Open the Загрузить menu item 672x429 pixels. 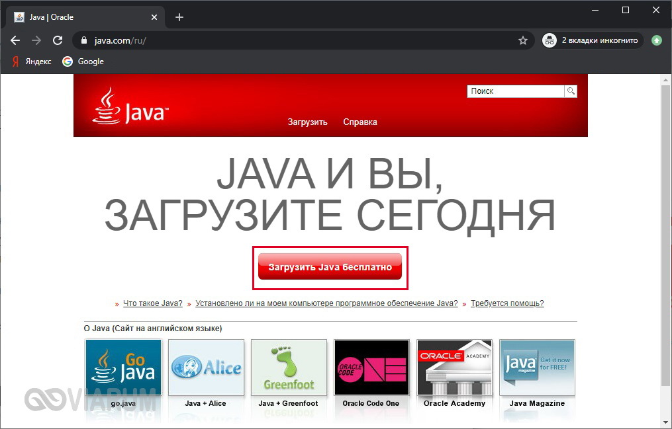pyautogui.click(x=307, y=122)
